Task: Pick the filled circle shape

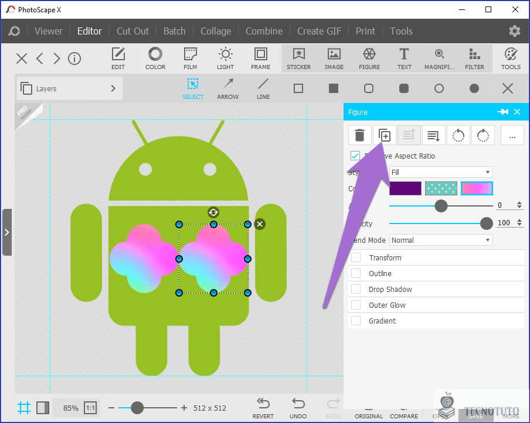Action: (474, 88)
